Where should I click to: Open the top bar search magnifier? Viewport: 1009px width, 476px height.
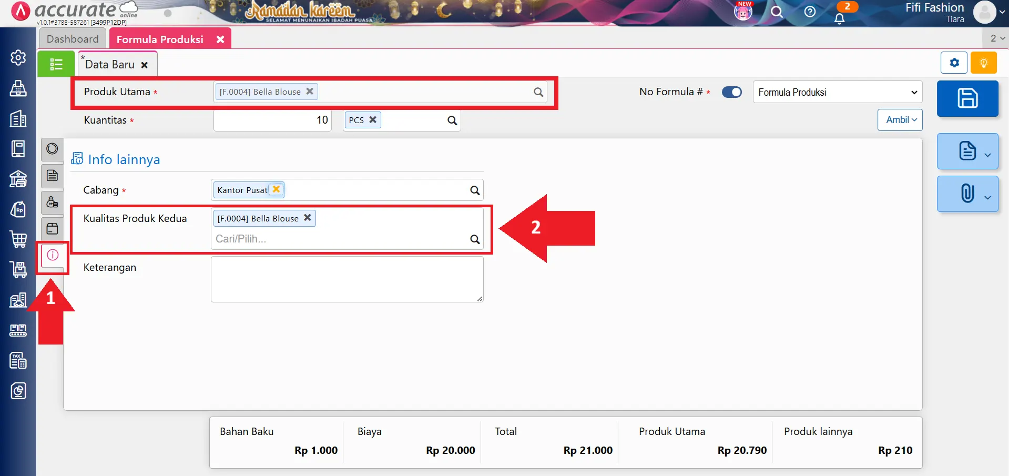point(777,12)
